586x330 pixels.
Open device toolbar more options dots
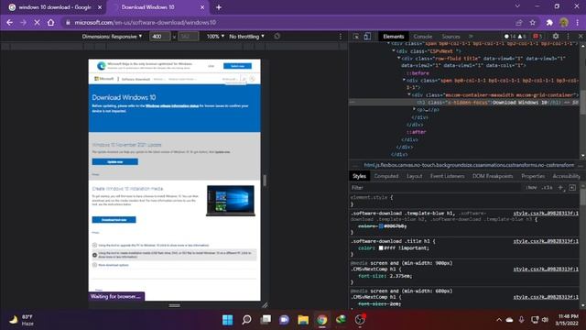(340, 37)
